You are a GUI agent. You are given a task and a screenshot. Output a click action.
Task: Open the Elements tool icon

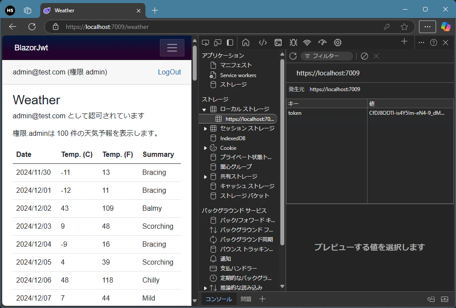click(x=263, y=43)
